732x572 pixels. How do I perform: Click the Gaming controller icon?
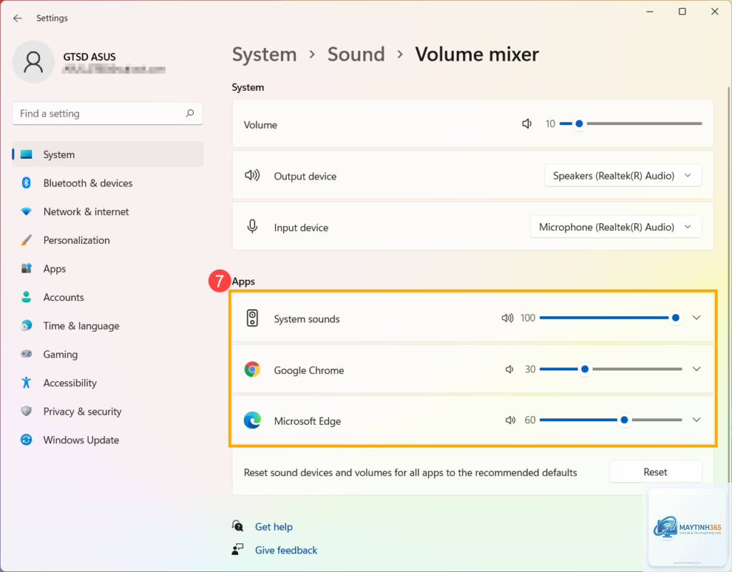[26, 354]
